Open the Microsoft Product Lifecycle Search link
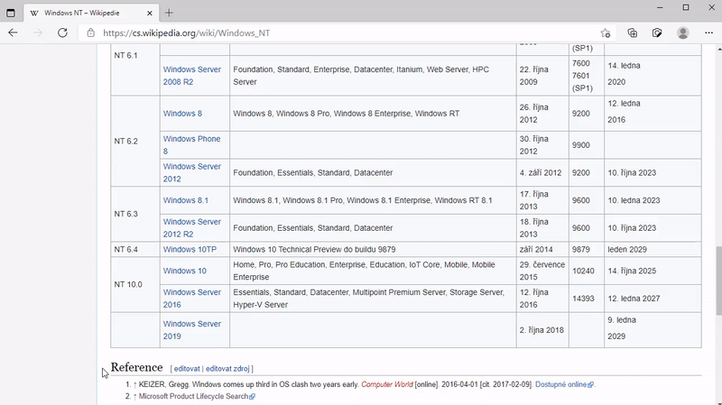 tap(193, 396)
